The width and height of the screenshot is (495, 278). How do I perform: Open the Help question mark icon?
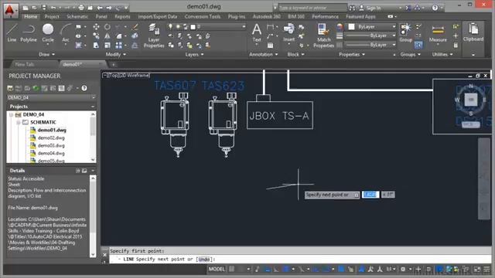435,8
